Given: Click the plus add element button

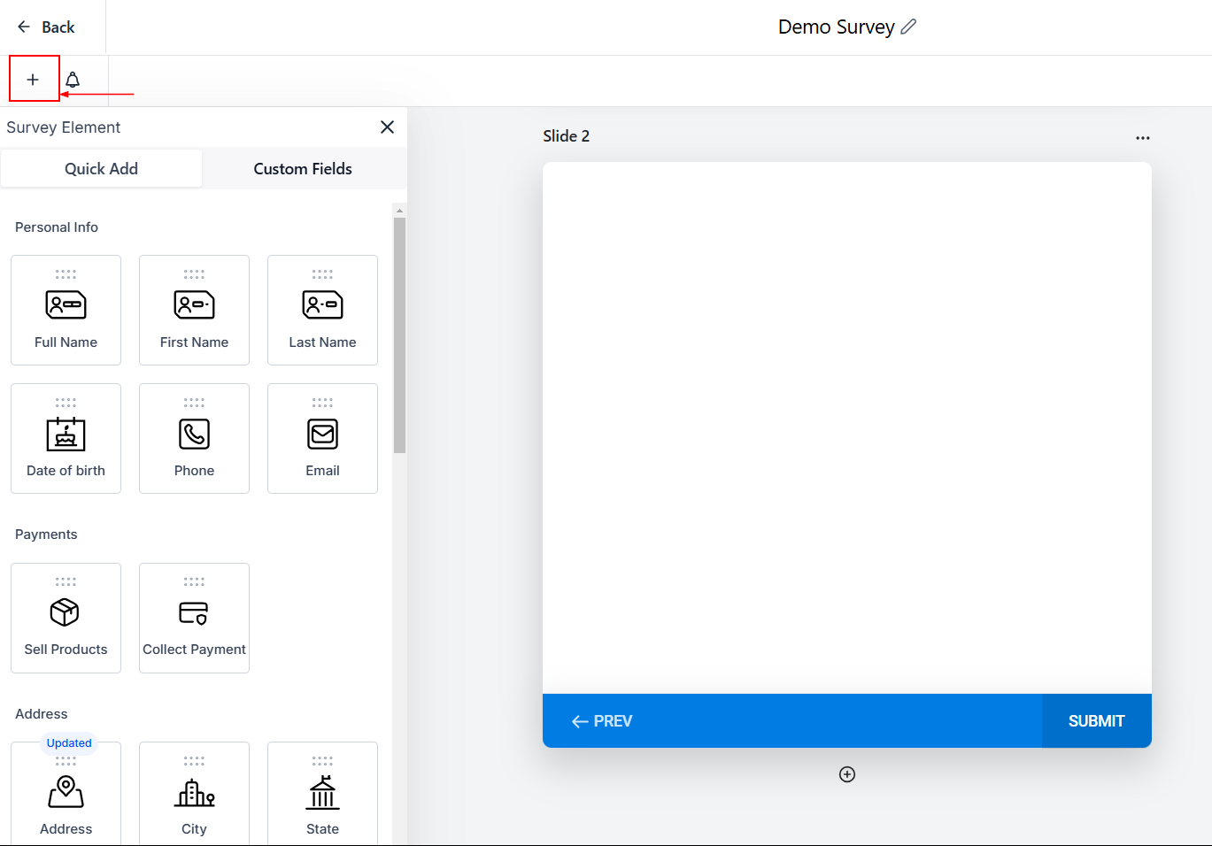Looking at the screenshot, I should coord(33,80).
